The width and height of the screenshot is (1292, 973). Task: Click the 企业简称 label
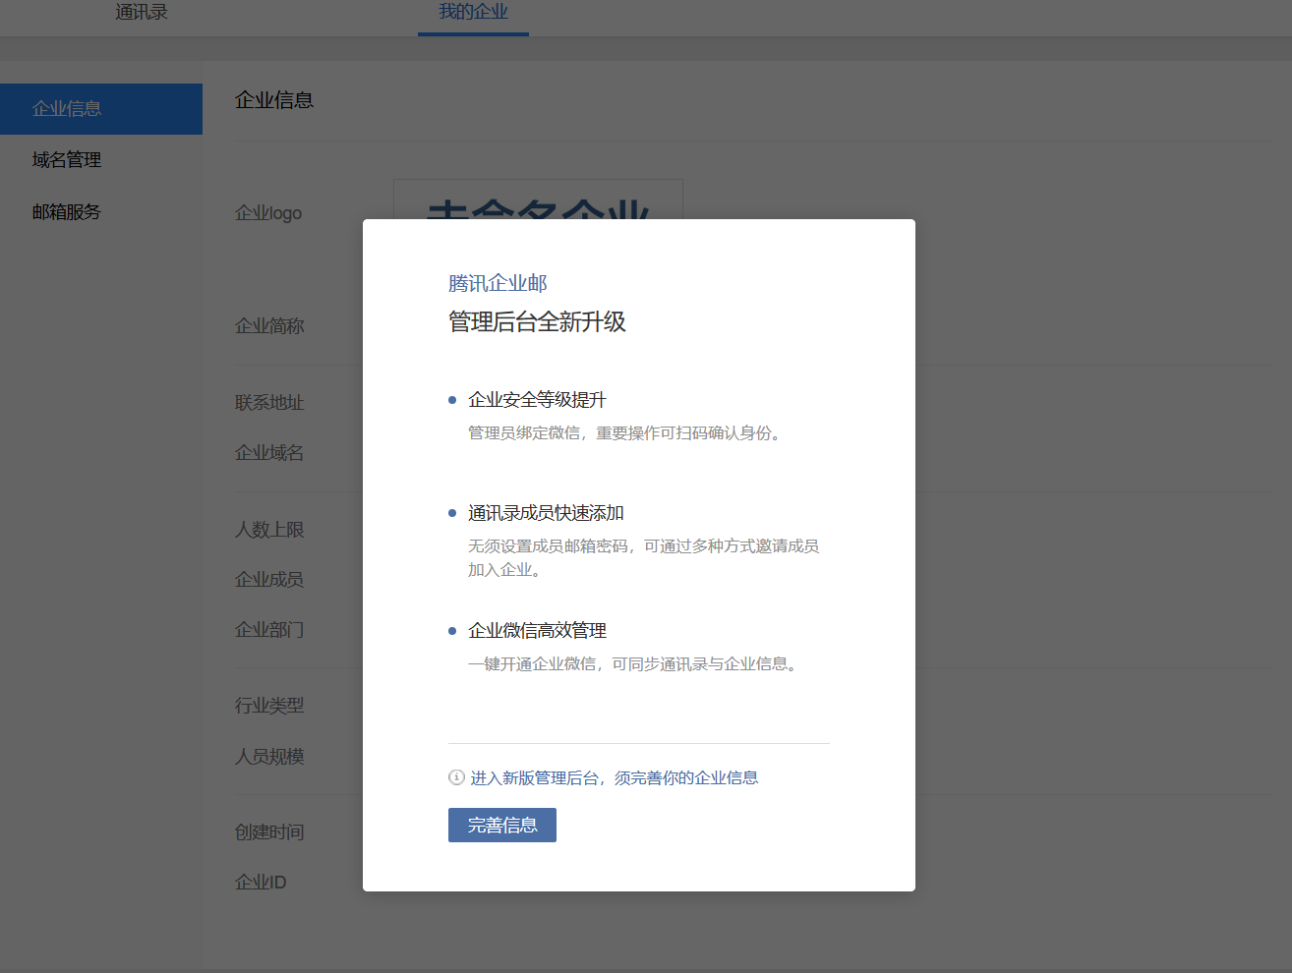(269, 326)
